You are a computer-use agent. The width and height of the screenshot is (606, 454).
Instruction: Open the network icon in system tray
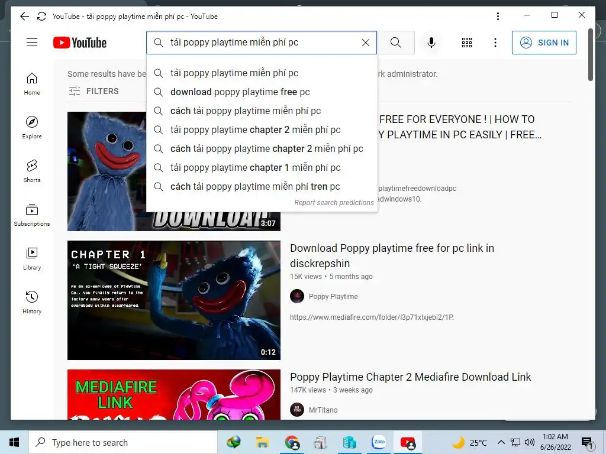[x=515, y=442]
